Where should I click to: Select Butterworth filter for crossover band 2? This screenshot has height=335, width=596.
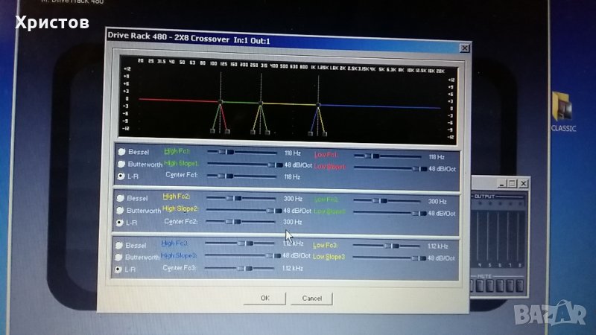[x=120, y=211]
